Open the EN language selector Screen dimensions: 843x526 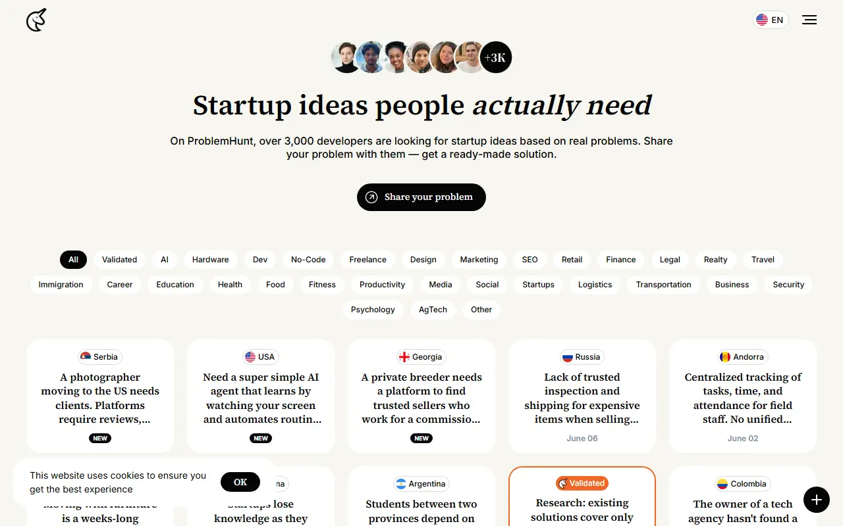[x=771, y=20]
